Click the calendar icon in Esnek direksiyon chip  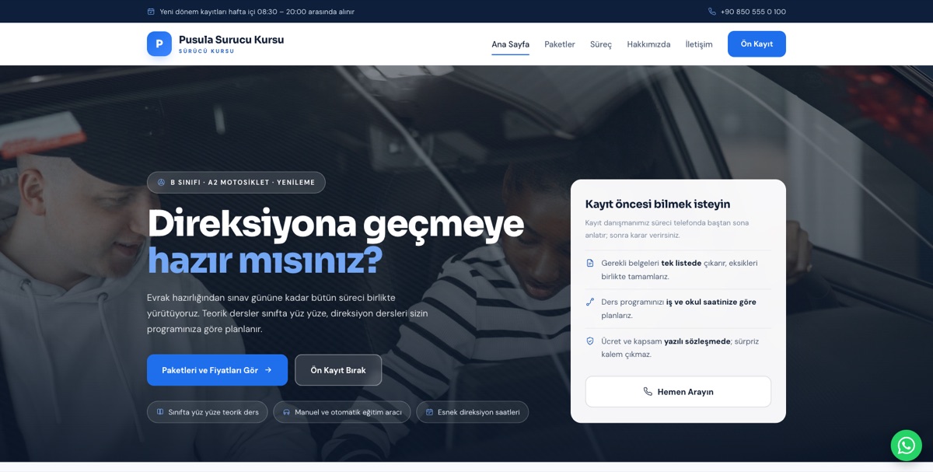429,412
